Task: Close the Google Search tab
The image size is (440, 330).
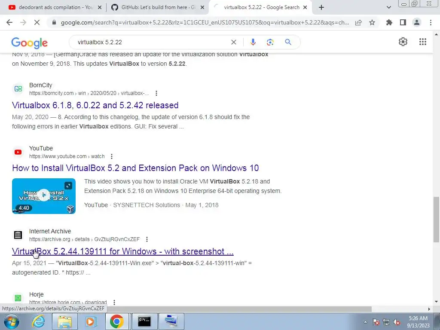Action: point(305,8)
